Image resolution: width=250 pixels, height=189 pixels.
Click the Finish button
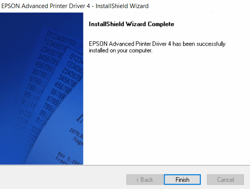(182, 179)
